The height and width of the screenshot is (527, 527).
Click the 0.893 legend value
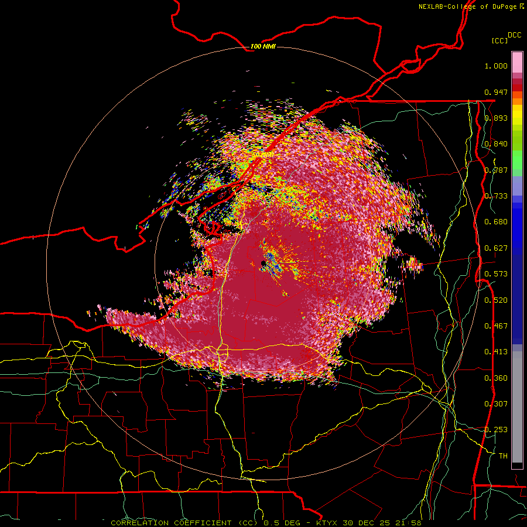496,118
